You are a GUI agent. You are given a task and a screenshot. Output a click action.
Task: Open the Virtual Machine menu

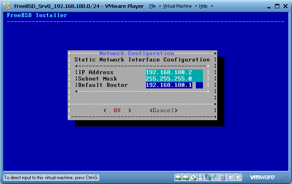(x=177, y=6)
